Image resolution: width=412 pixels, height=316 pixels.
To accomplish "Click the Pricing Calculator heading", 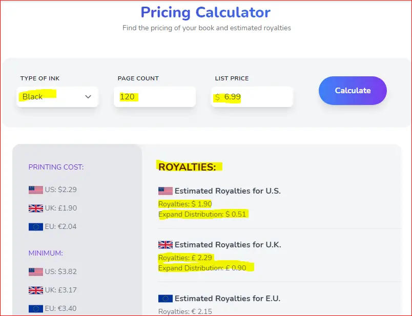I will (x=205, y=12).
